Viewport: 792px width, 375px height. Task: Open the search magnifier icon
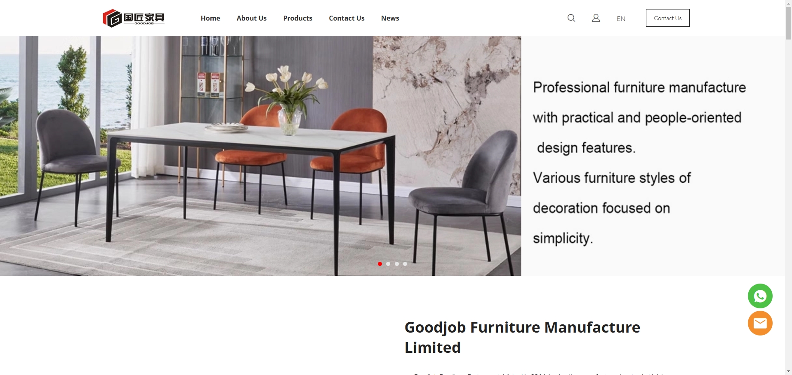[x=571, y=18]
